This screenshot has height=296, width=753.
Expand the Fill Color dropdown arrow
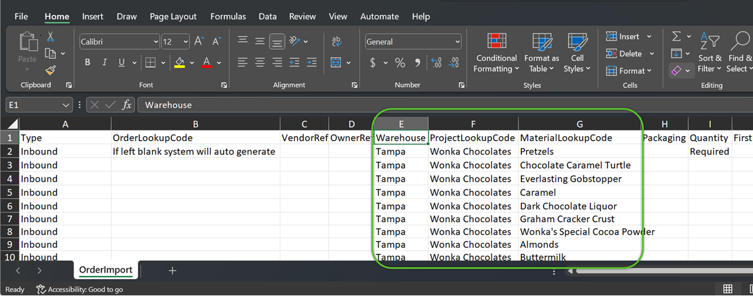192,62
